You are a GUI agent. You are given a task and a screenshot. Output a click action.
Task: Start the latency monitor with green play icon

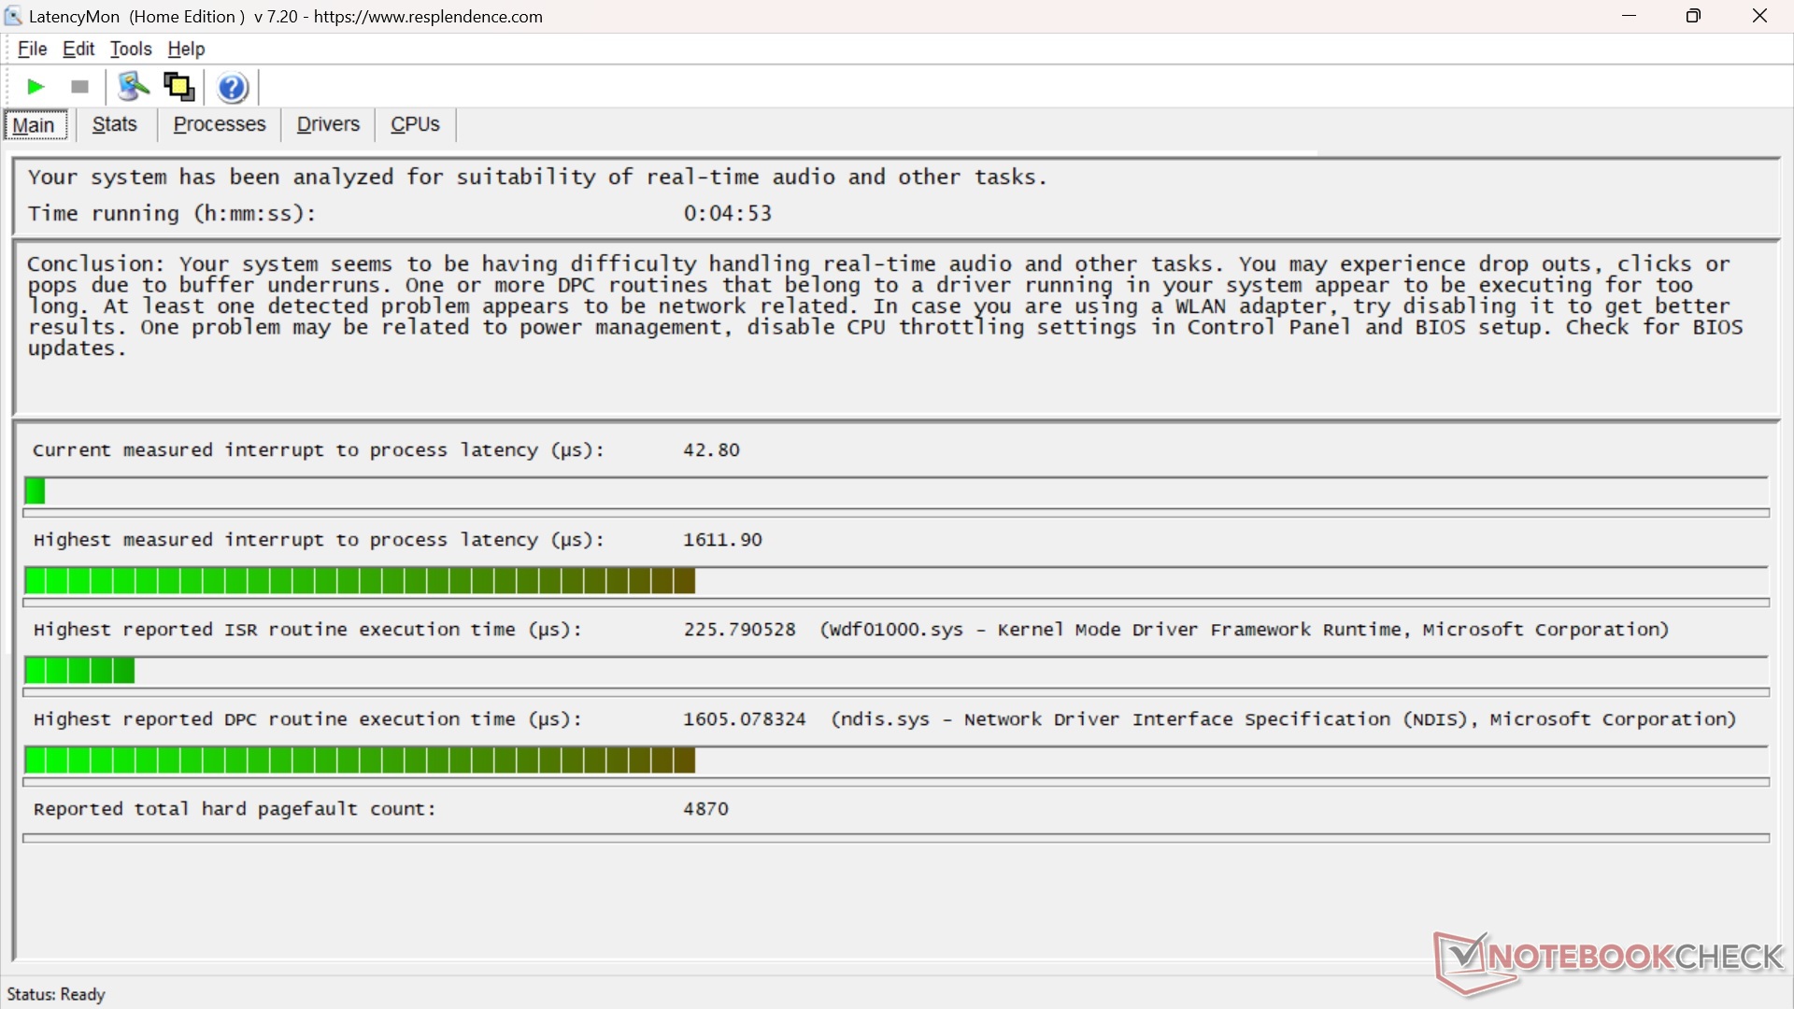point(36,87)
